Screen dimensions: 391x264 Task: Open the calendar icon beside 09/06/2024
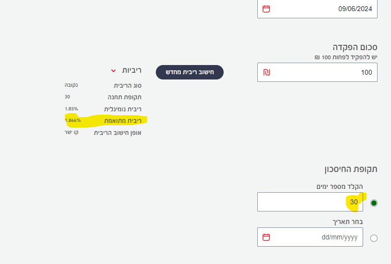tap(266, 9)
